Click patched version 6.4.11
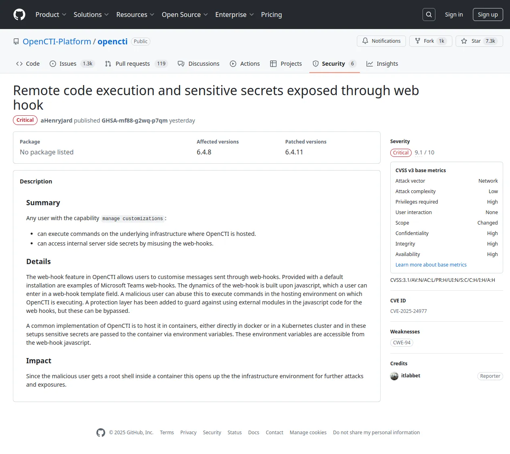The width and height of the screenshot is (510, 454). (294, 152)
